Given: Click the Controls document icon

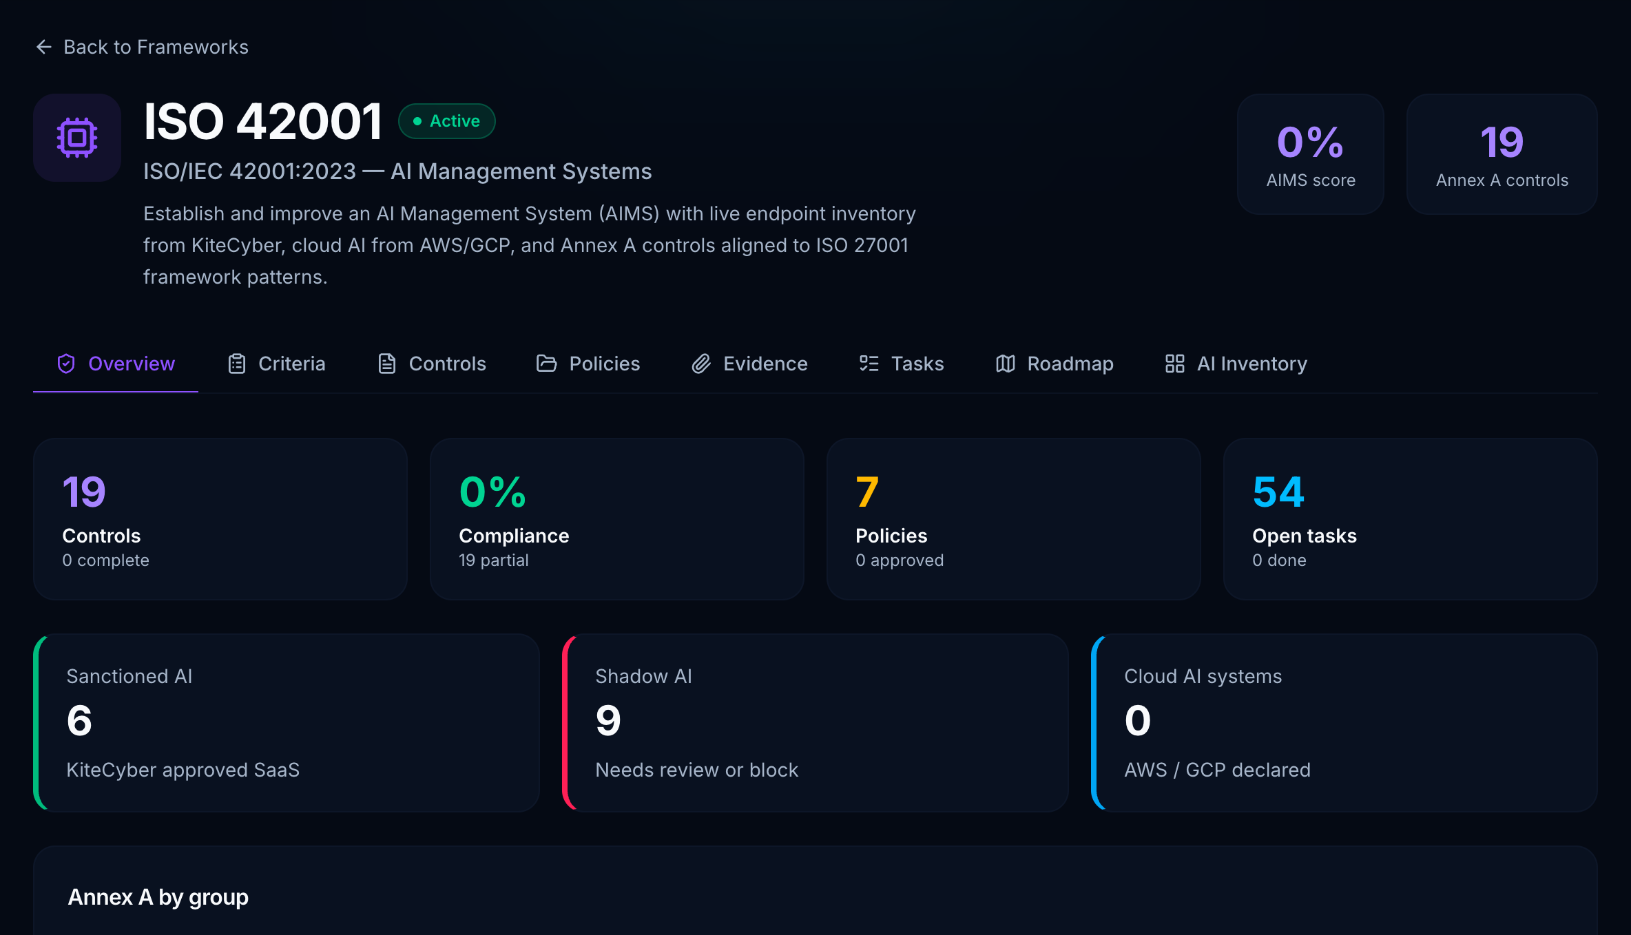Looking at the screenshot, I should (387, 364).
